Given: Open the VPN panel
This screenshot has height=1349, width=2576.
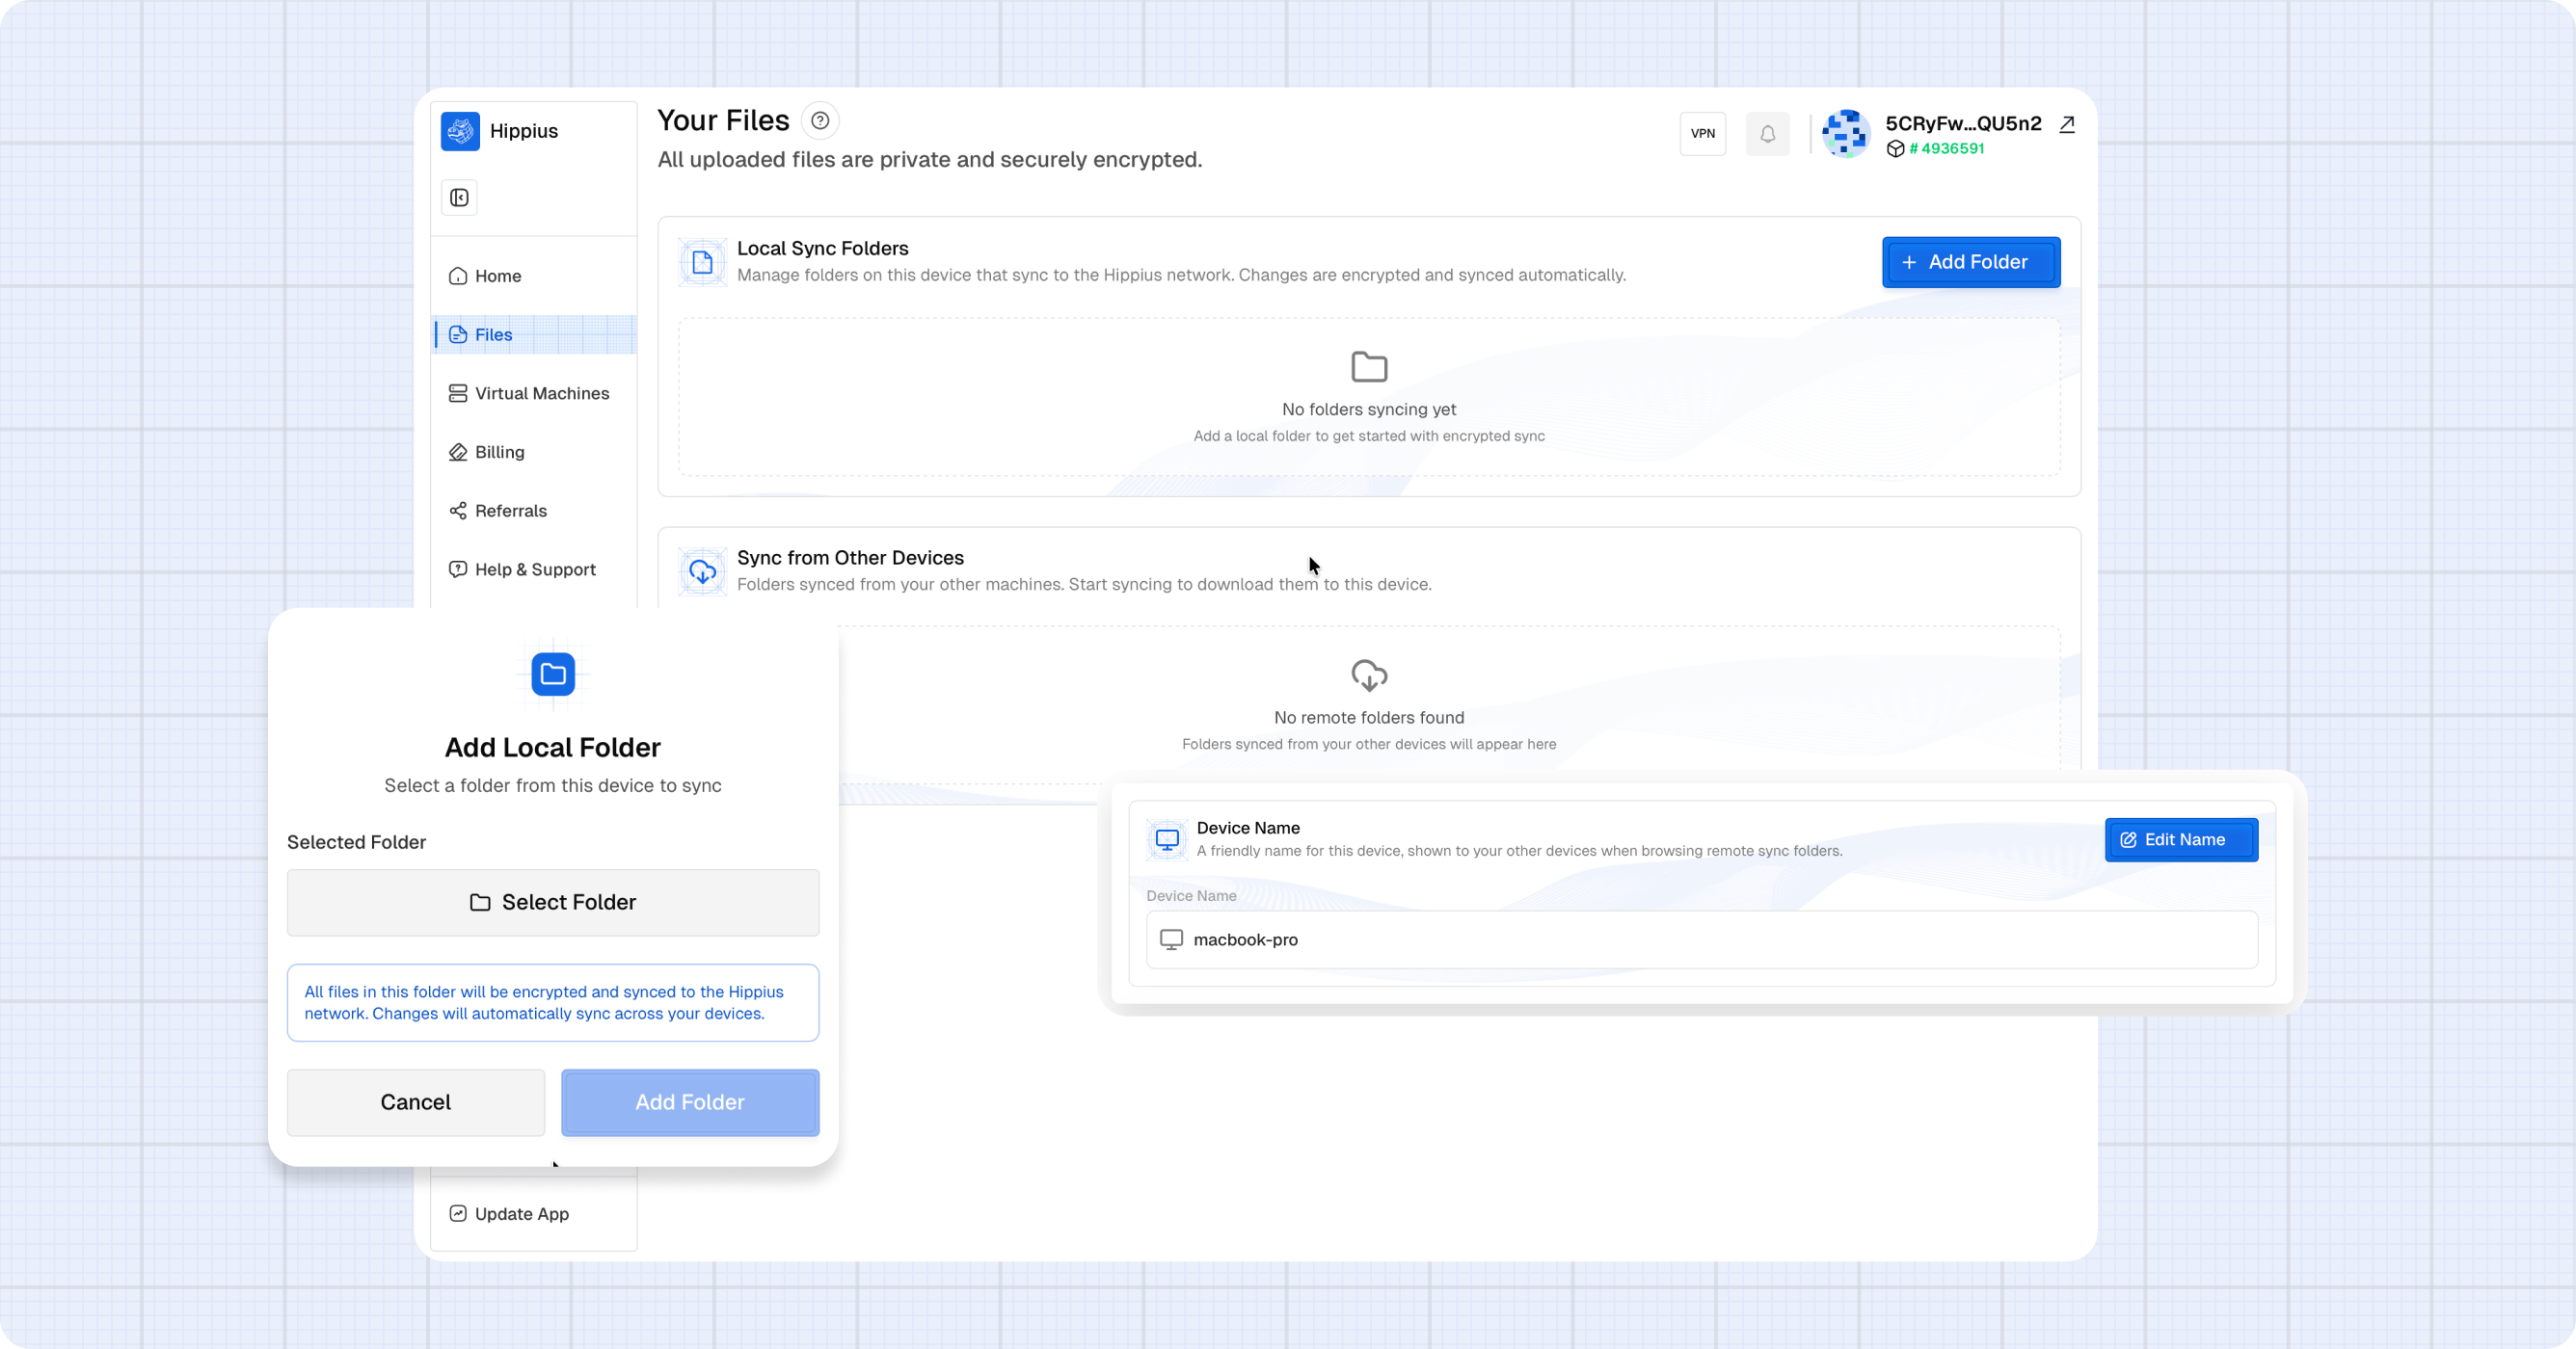Looking at the screenshot, I should pyautogui.click(x=1702, y=133).
